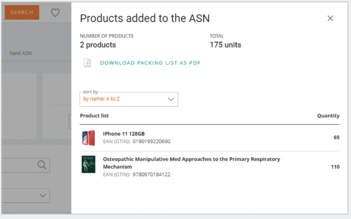Click the 110 quantity value
Viewport: 351px width, 219px height.
[335, 167]
